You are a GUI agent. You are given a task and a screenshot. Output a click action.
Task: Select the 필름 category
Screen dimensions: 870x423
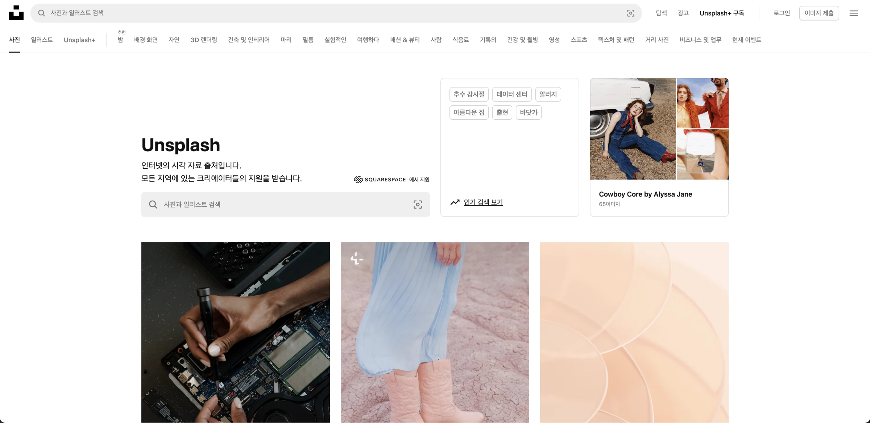click(x=308, y=40)
